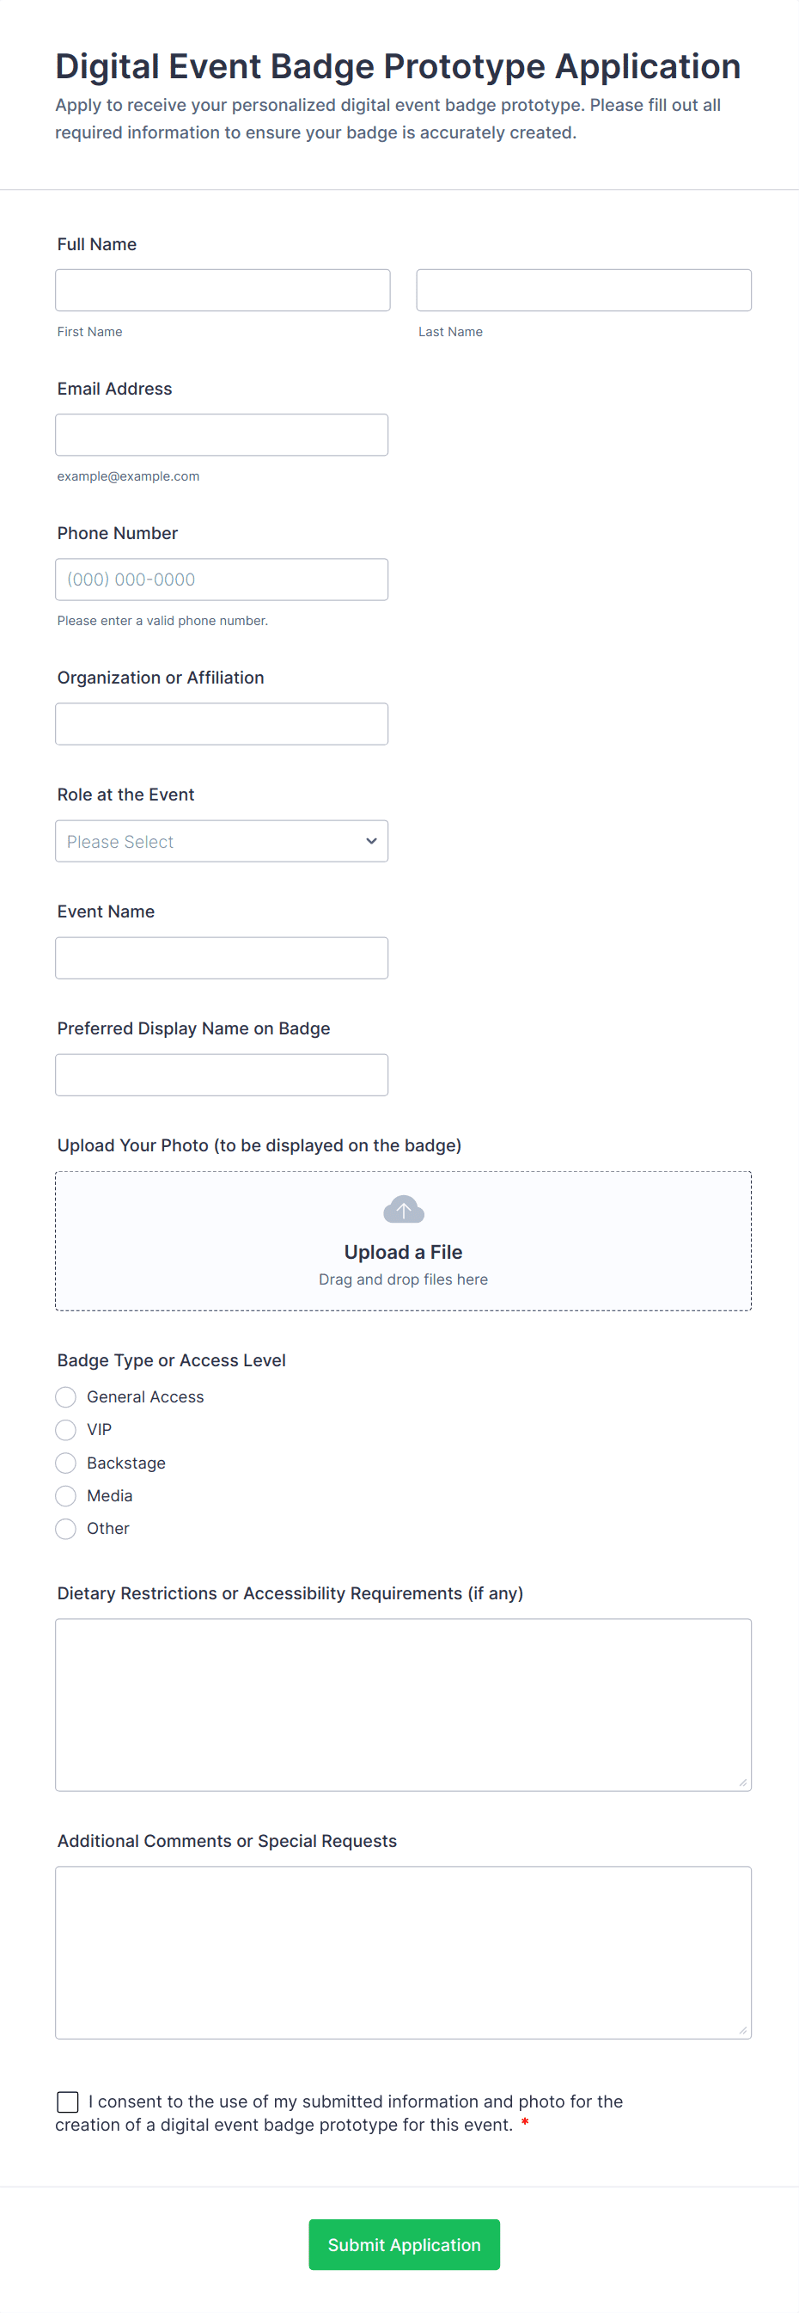Click into the Last Name field
Image resolution: width=799 pixels, height=2313 pixels.
(582, 290)
